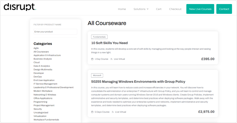This screenshot has width=237, height=123.
Task: Open Leadership & Professional Development category
Action: pos(53,87)
